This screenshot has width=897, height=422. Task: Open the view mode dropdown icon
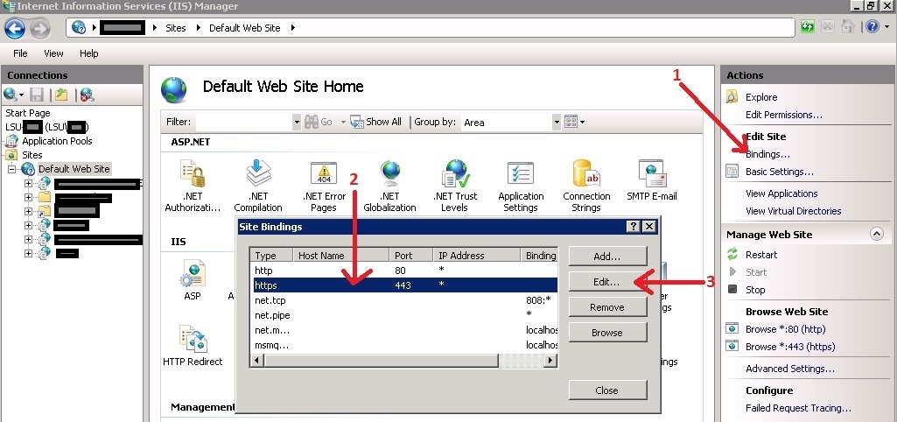pos(574,122)
